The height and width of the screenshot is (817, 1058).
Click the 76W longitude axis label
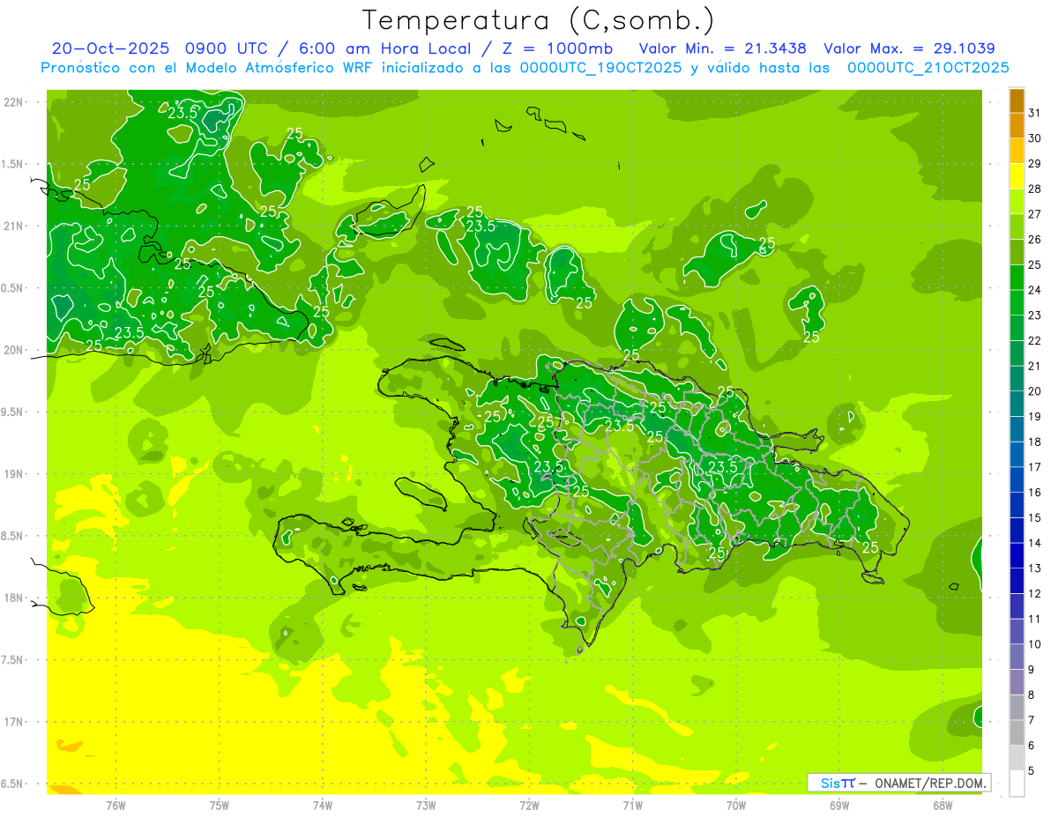(115, 805)
